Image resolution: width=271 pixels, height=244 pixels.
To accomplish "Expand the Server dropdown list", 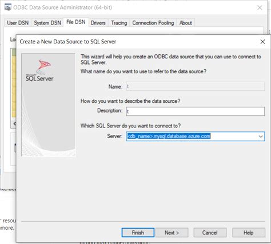I will [x=261, y=137].
